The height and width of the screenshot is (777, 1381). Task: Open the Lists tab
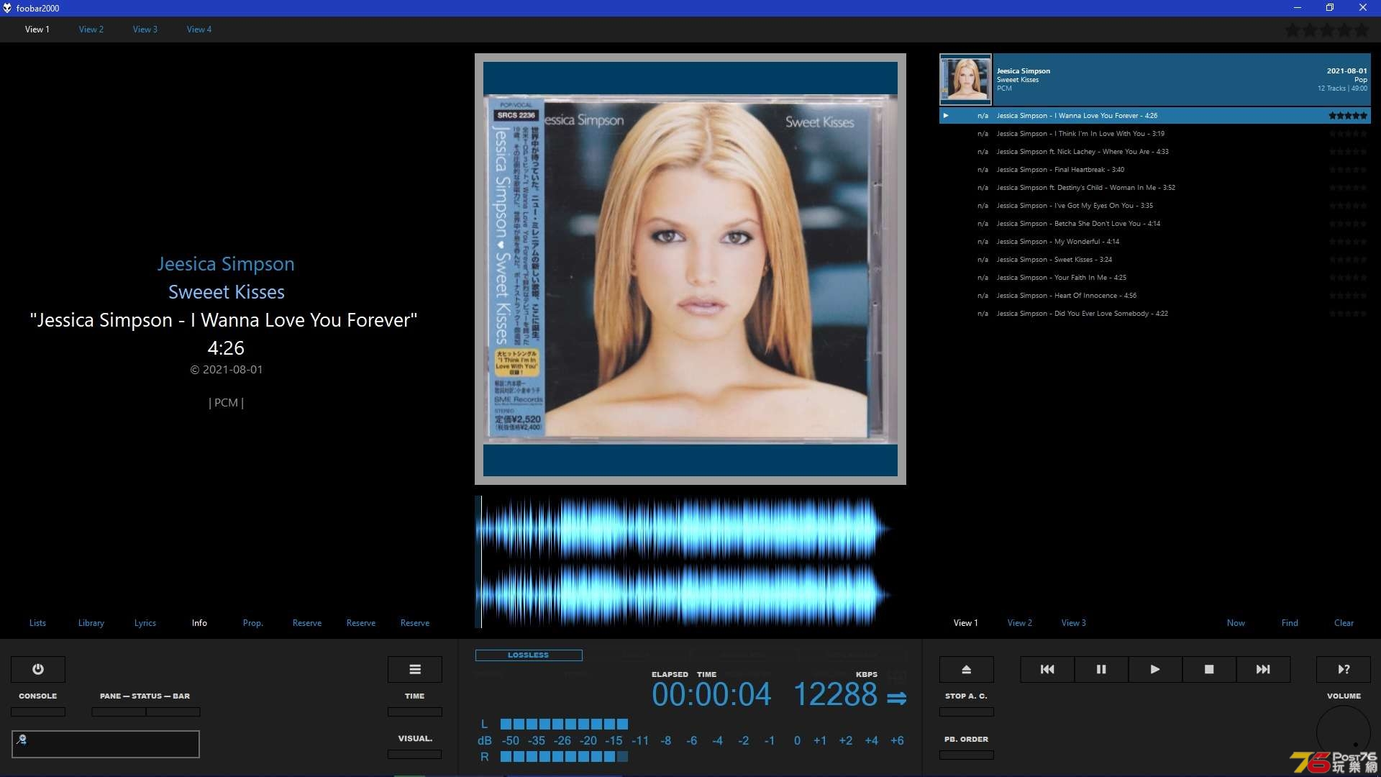click(37, 623)
